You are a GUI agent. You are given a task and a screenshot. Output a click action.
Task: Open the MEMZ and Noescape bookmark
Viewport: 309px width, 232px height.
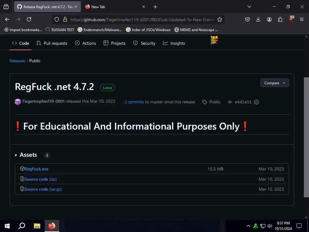[196, 30]
